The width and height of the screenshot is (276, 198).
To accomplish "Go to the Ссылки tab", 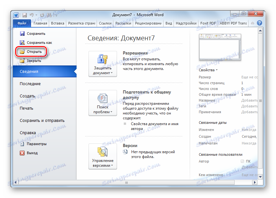I will click(x=105, y=23).
